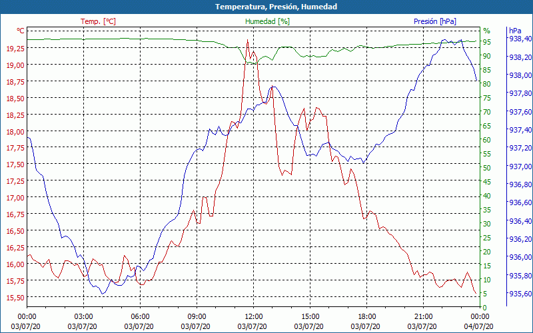Click the '937,20' pressure axis value
The image size is (533, 333).
click(x=520, y=148)
